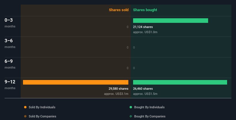The height and width of the screenshot is (120, 236).
Task: Click the striped Bought By Companies legend icon
Action: [x=131, y=116]
